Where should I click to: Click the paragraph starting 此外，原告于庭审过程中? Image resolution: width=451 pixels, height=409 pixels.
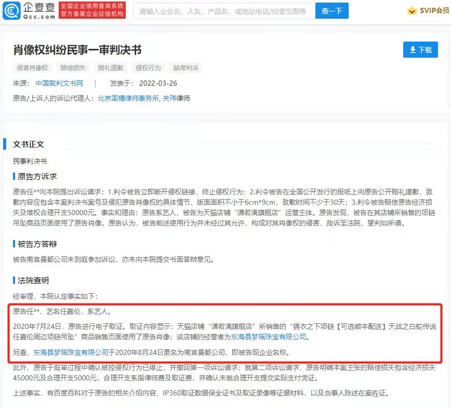click(x=224, y=373)
